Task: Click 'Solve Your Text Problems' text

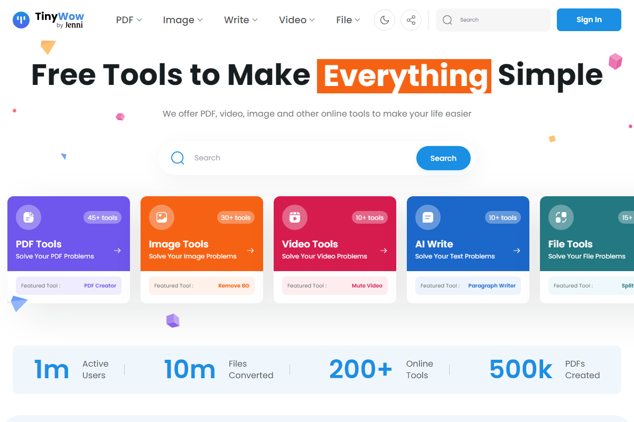Action: [455, 256]
